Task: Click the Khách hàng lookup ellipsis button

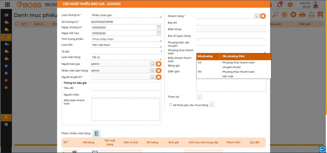Action: click(x=257, y=16)
